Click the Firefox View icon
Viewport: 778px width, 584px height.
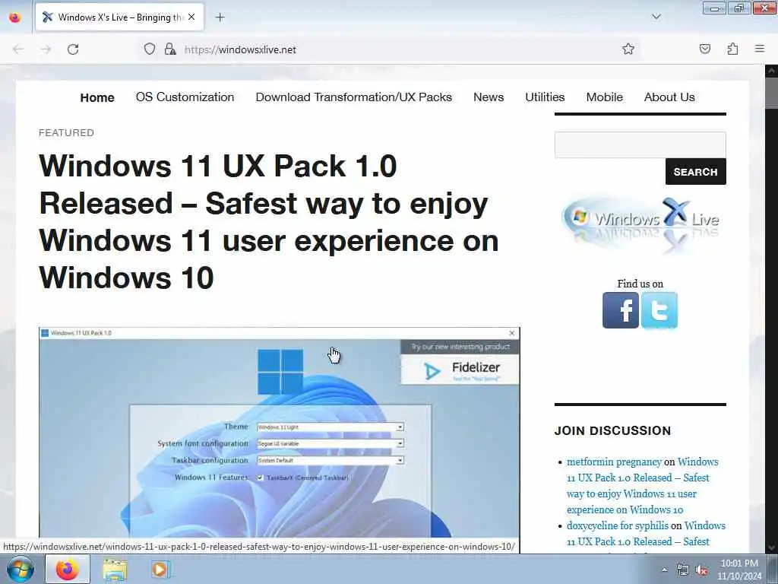point(15,17)
